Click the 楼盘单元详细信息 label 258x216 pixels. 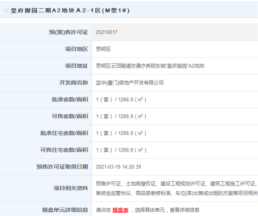[x=65, y=210]
